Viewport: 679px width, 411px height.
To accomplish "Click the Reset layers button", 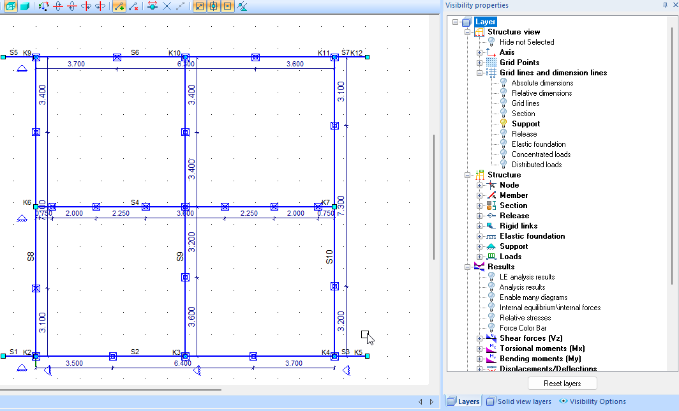I will 562,384.
